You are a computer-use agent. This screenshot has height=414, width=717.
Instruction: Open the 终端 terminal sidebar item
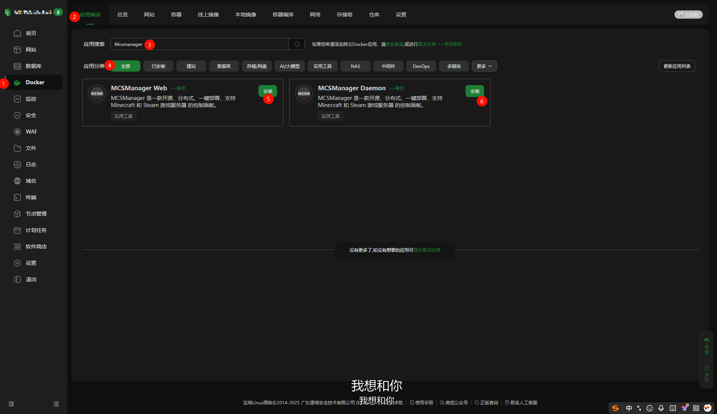pos(31,197)
